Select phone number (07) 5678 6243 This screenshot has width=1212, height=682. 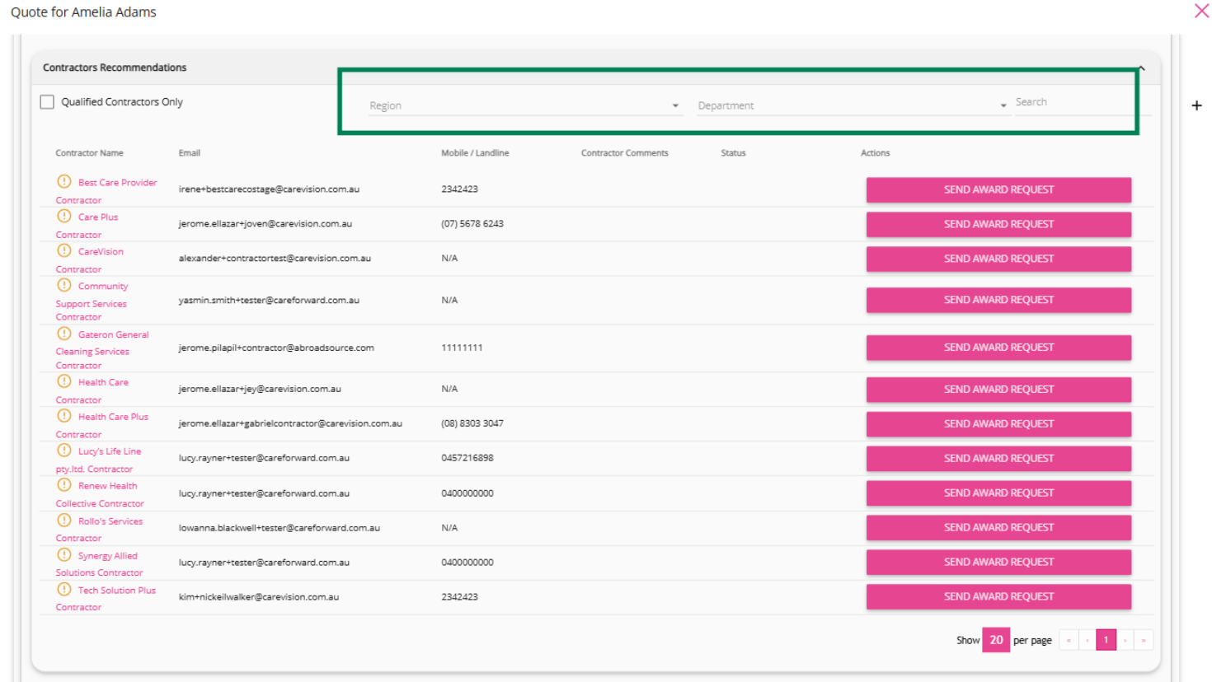472,224
